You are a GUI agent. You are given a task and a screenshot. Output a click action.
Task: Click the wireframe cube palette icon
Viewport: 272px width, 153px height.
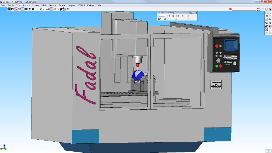[x=270, y=23]
